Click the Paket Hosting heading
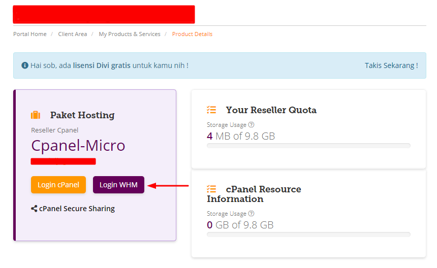The width and height of the screenshot is (437, 268). [82, 115]
